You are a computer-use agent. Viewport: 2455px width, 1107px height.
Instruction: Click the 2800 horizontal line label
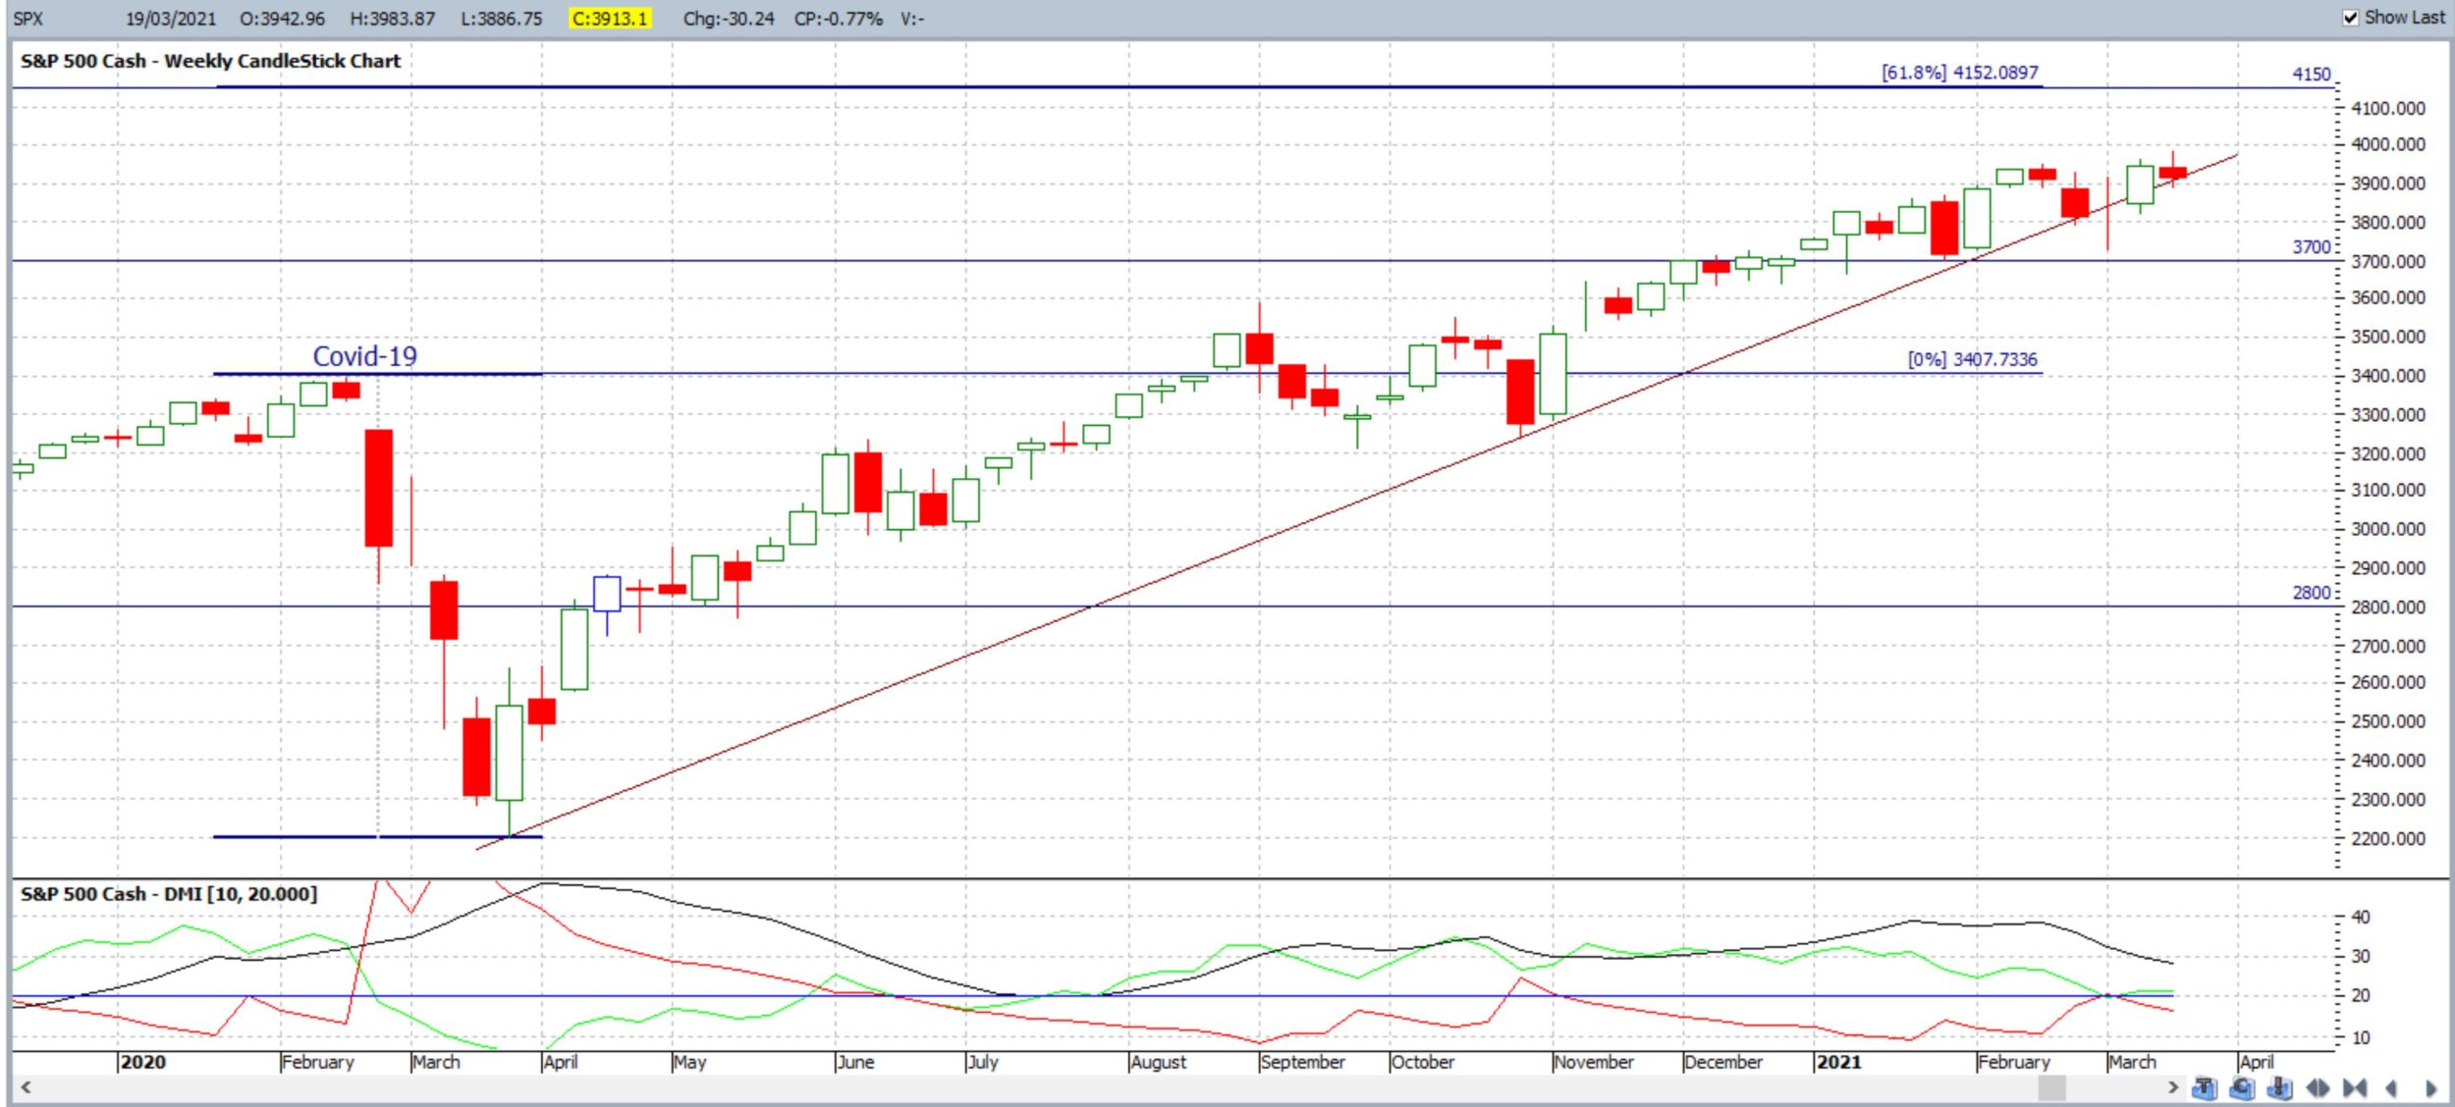pos(2311,593)
